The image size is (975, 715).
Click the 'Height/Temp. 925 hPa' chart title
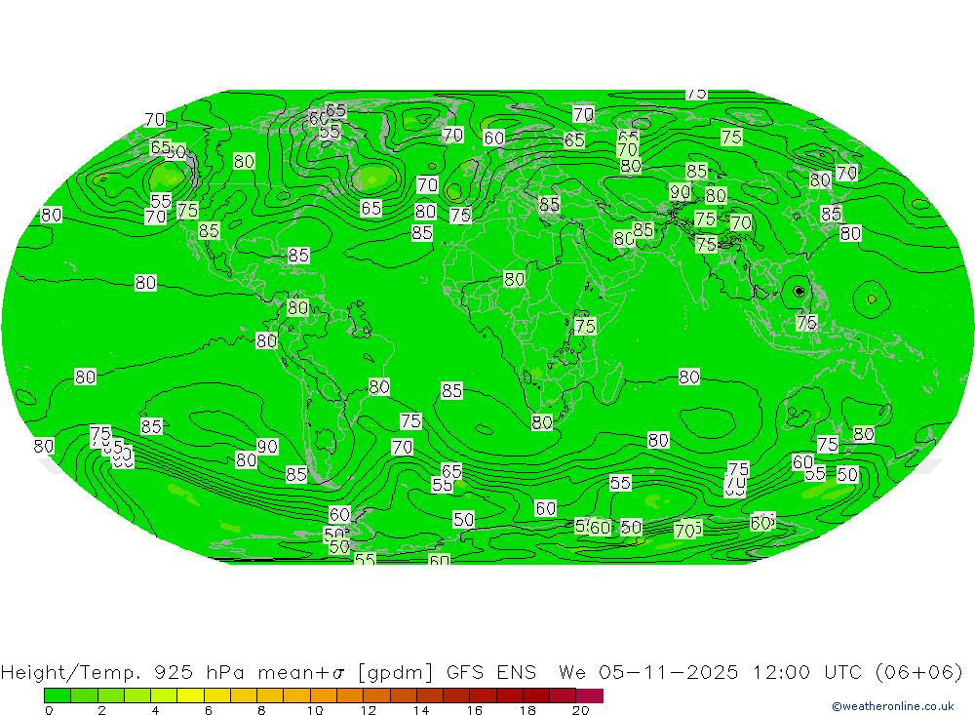pyautogui.click(x=124, y=673)
